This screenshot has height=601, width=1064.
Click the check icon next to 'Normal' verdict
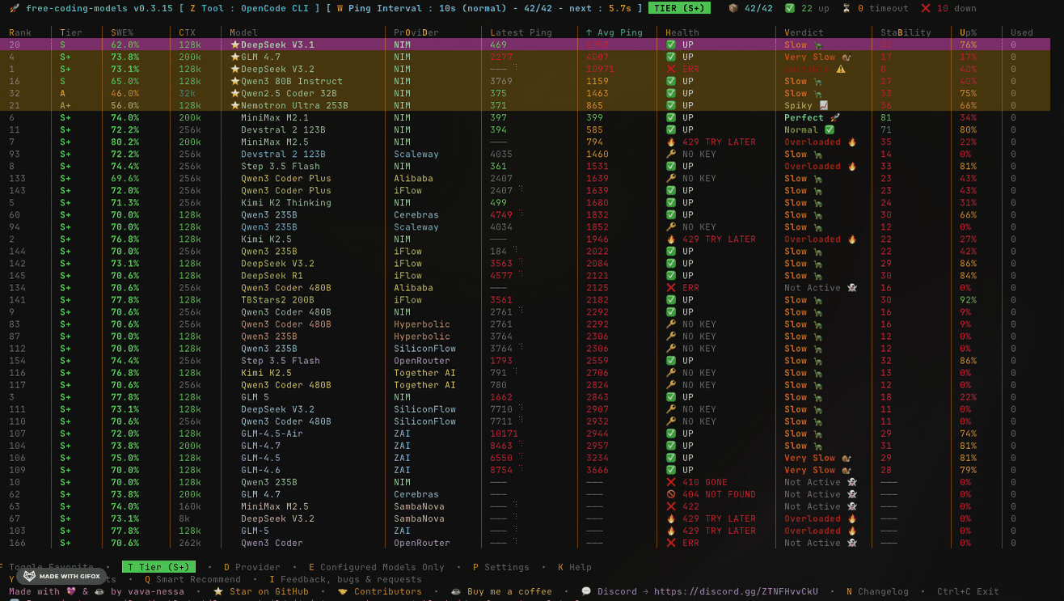(830, 129)
